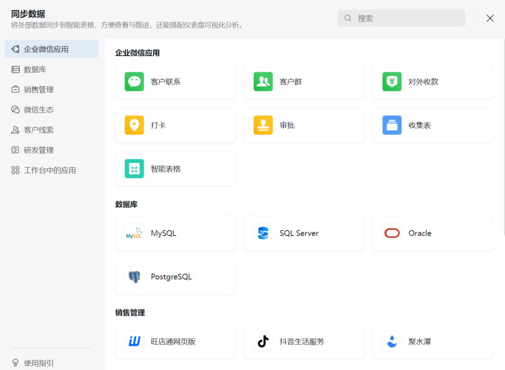The height and width of the screenshot is (370, 505).
Task: Show 工作台中的应用 sidebar label
Action: coord(50,170)
